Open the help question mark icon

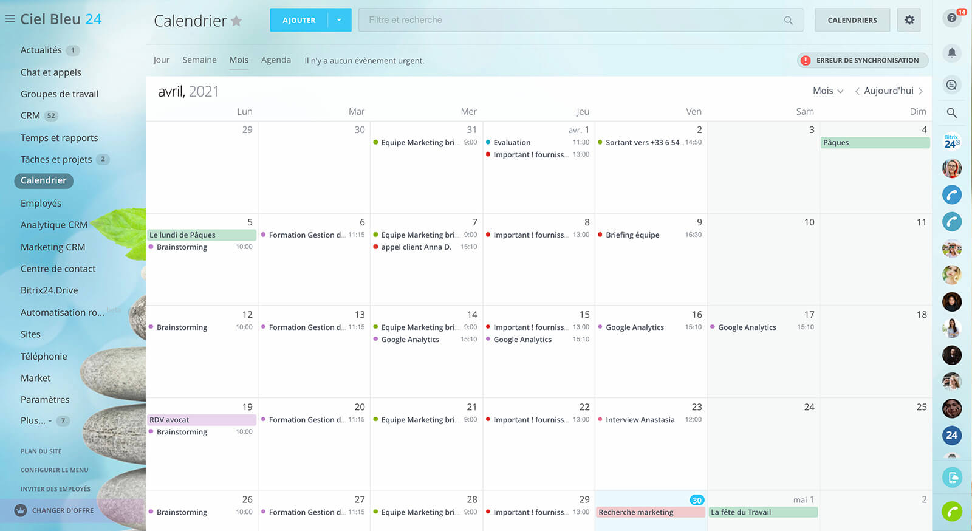(951, 18)
